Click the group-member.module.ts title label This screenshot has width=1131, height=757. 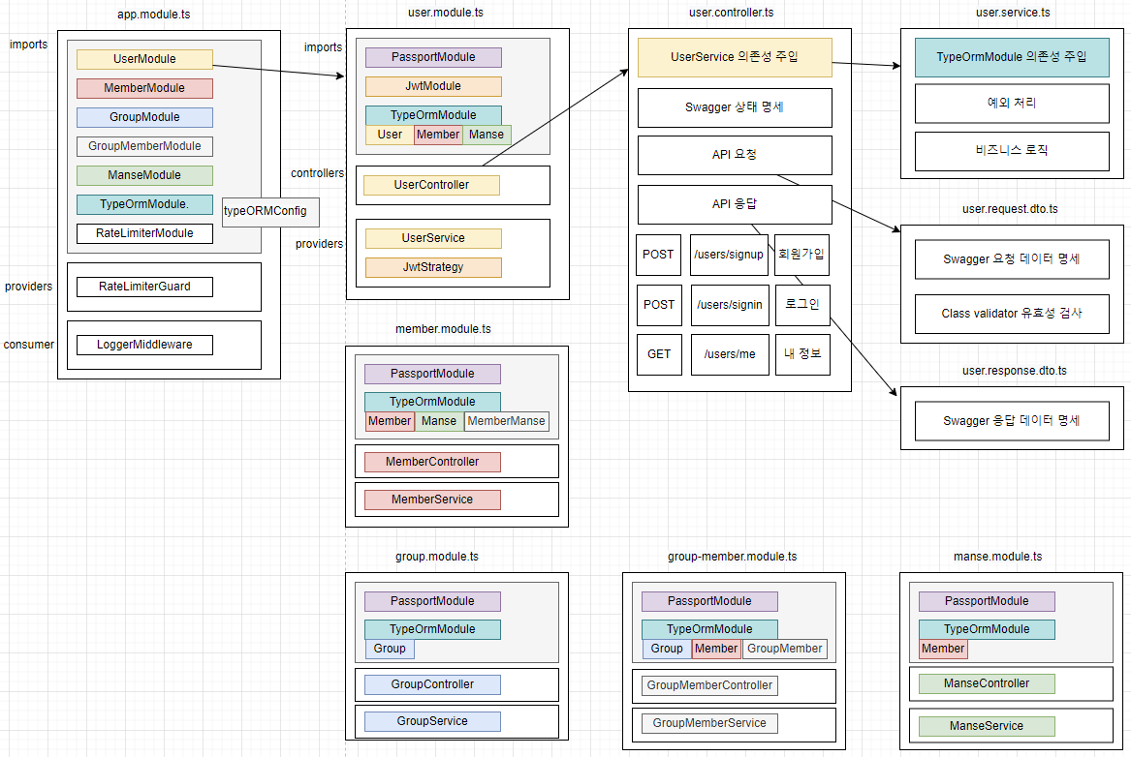[x=732, y=557]
